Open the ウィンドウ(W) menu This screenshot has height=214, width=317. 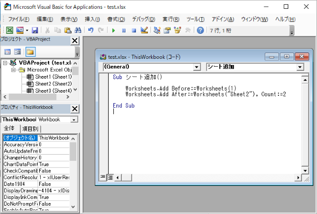[x=254, y=19]
